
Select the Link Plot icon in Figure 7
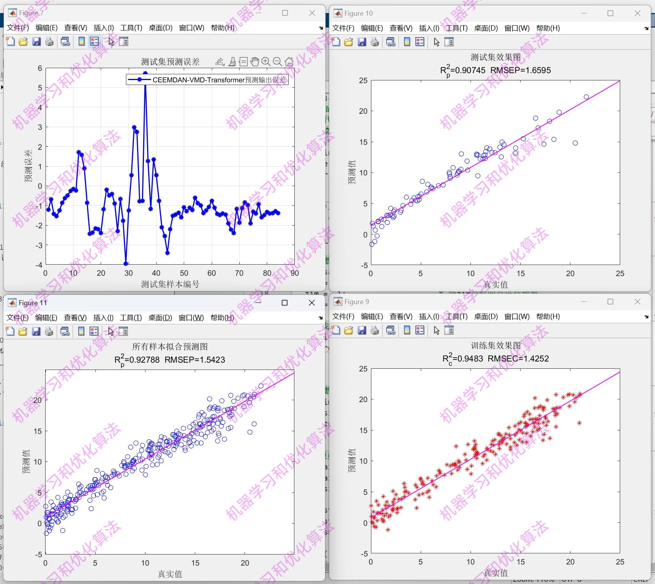click(x=65, y=41)
